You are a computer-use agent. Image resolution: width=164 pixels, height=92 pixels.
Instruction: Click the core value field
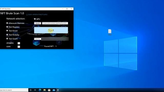coord(19,47)
